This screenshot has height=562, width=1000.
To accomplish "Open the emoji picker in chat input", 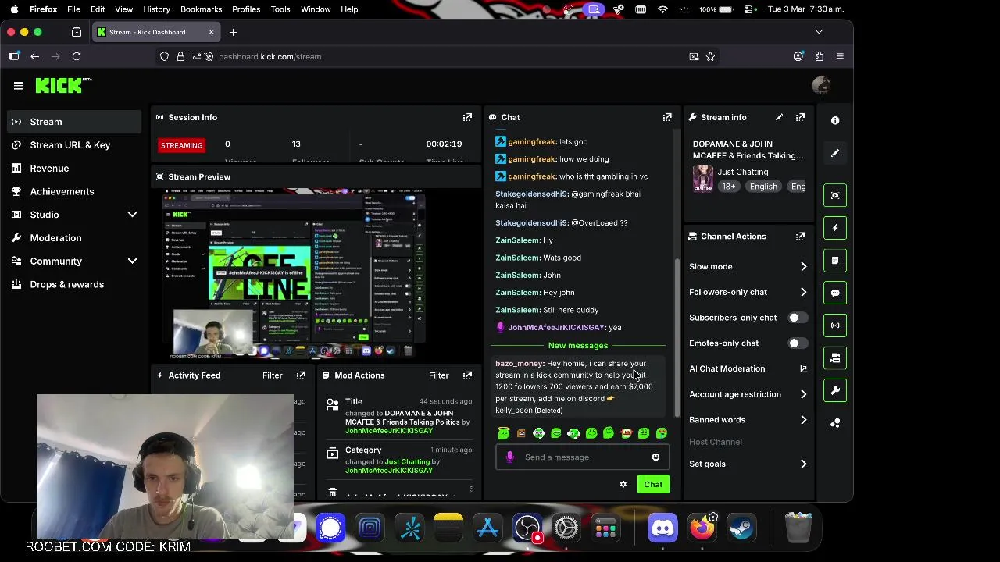I will coord(655,457).
